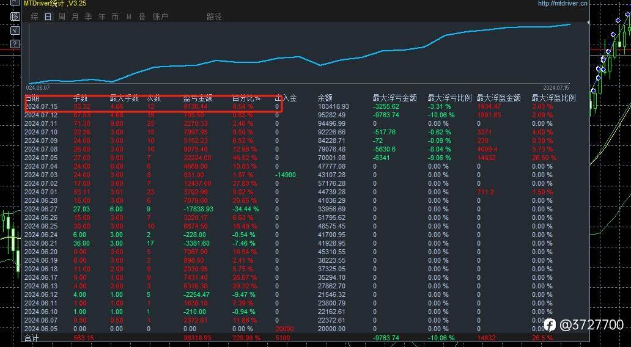Click the 12437.00 profit value

[197, 183]
